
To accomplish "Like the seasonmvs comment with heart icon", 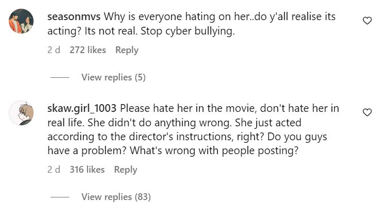I will pyautogui.click(x=367, y=21).
